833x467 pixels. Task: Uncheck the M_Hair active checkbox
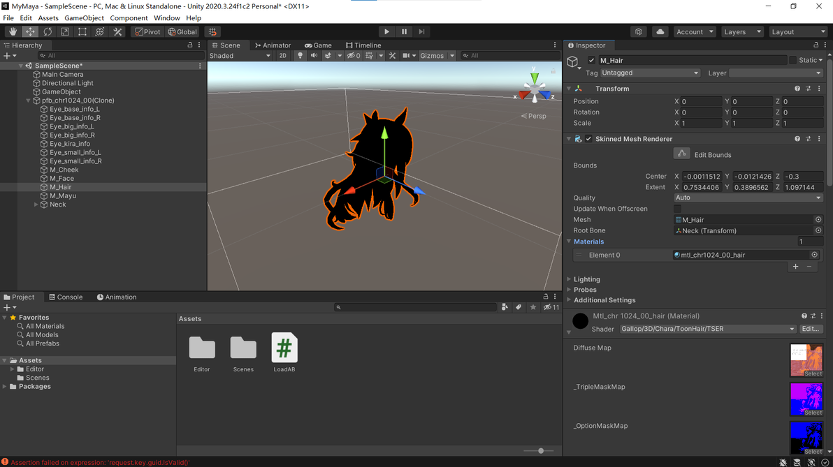point(591,61)
